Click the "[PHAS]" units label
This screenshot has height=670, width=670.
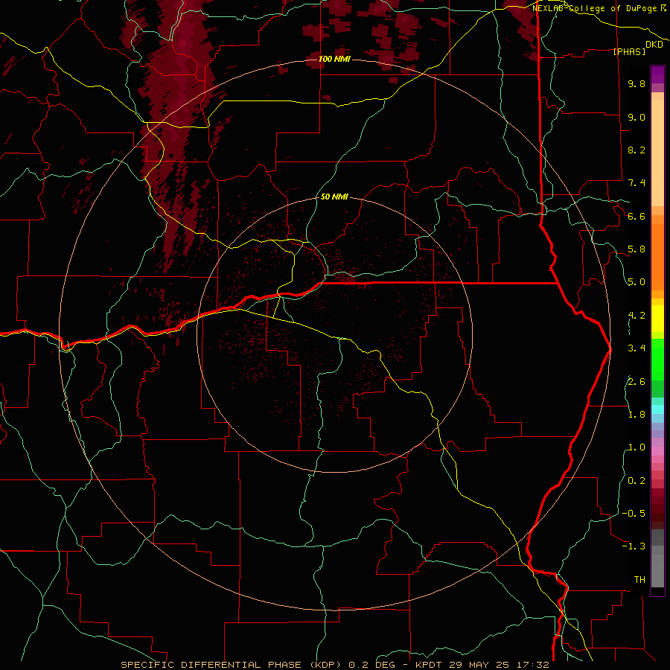(629, 51)
